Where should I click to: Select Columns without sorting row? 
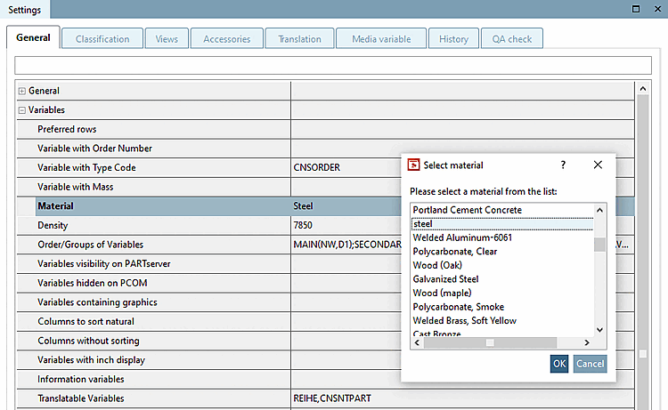(154, 341)
